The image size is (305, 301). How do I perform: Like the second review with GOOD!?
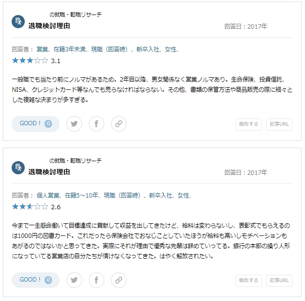point(35,280)
